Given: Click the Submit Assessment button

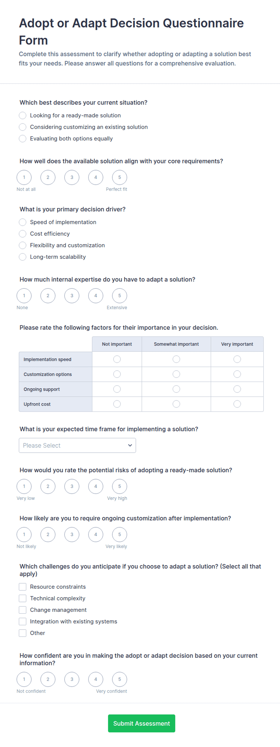Looking at the screenshot, I should coord(142,724).
